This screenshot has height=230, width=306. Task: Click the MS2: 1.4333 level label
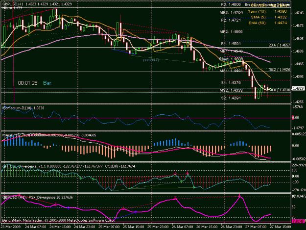click(231, 90)
